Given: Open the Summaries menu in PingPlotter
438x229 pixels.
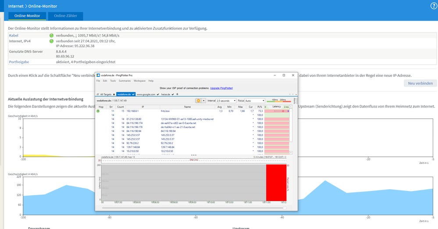Looking at the screenshot, I should [x=125, y=81].
